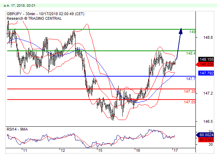Click the x-axis date label 11
The image size is (217, 156).
(x=25, y=151)
